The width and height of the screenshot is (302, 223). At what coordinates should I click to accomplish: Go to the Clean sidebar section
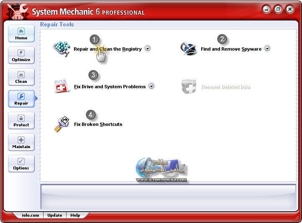21,77
